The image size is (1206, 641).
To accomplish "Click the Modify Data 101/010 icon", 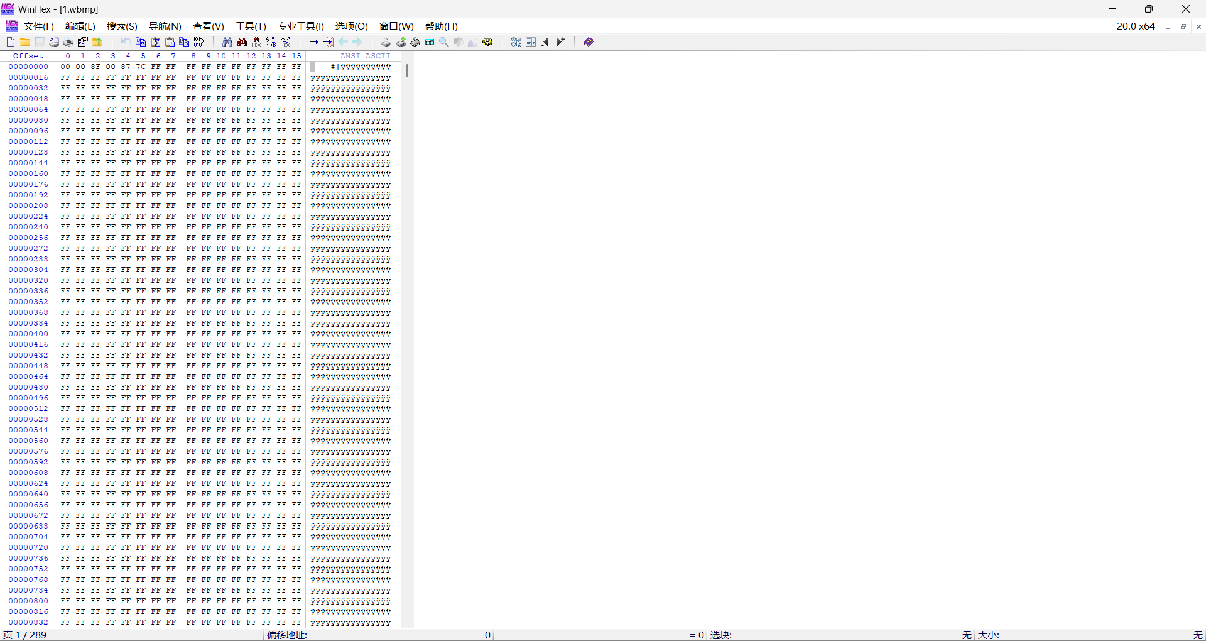I will [x=199, y=42].
